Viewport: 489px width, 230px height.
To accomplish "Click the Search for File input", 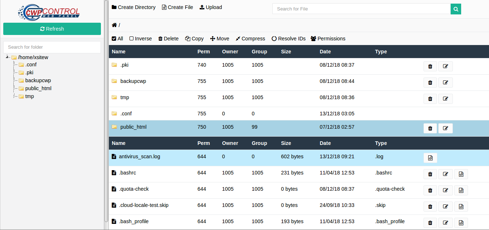I will pos(361,9).
